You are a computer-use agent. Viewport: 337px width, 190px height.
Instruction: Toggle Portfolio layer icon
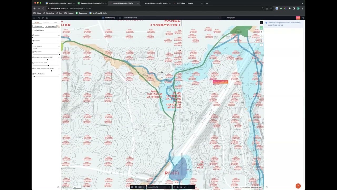pyautogui.click(x=33, y=41)
